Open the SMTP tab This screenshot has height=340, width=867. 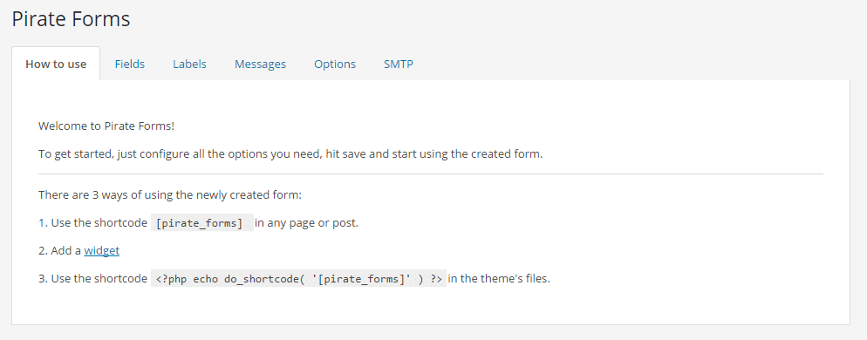click(x=399, y=65)
